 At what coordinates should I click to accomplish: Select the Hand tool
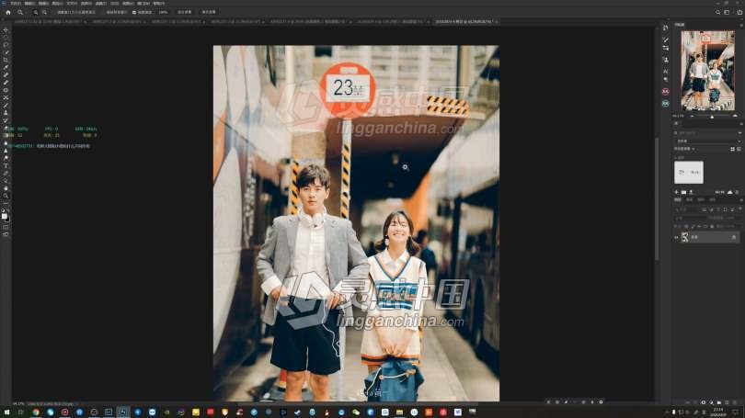click(x=6, y=188)
